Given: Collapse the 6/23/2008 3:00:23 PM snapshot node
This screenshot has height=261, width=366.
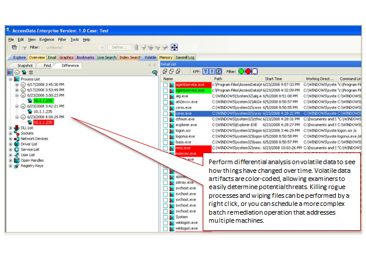Looking at the screenshot, I should [17, 95].
